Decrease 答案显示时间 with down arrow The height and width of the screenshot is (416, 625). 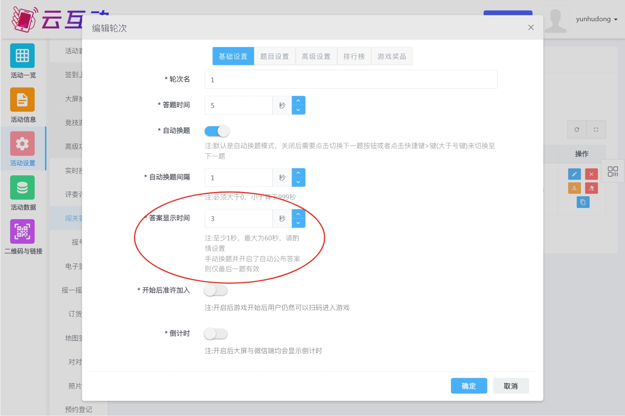(x=298, y=223)
